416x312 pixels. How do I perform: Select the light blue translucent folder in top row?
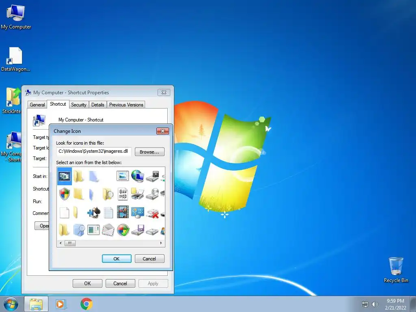[x=94, y=176]
